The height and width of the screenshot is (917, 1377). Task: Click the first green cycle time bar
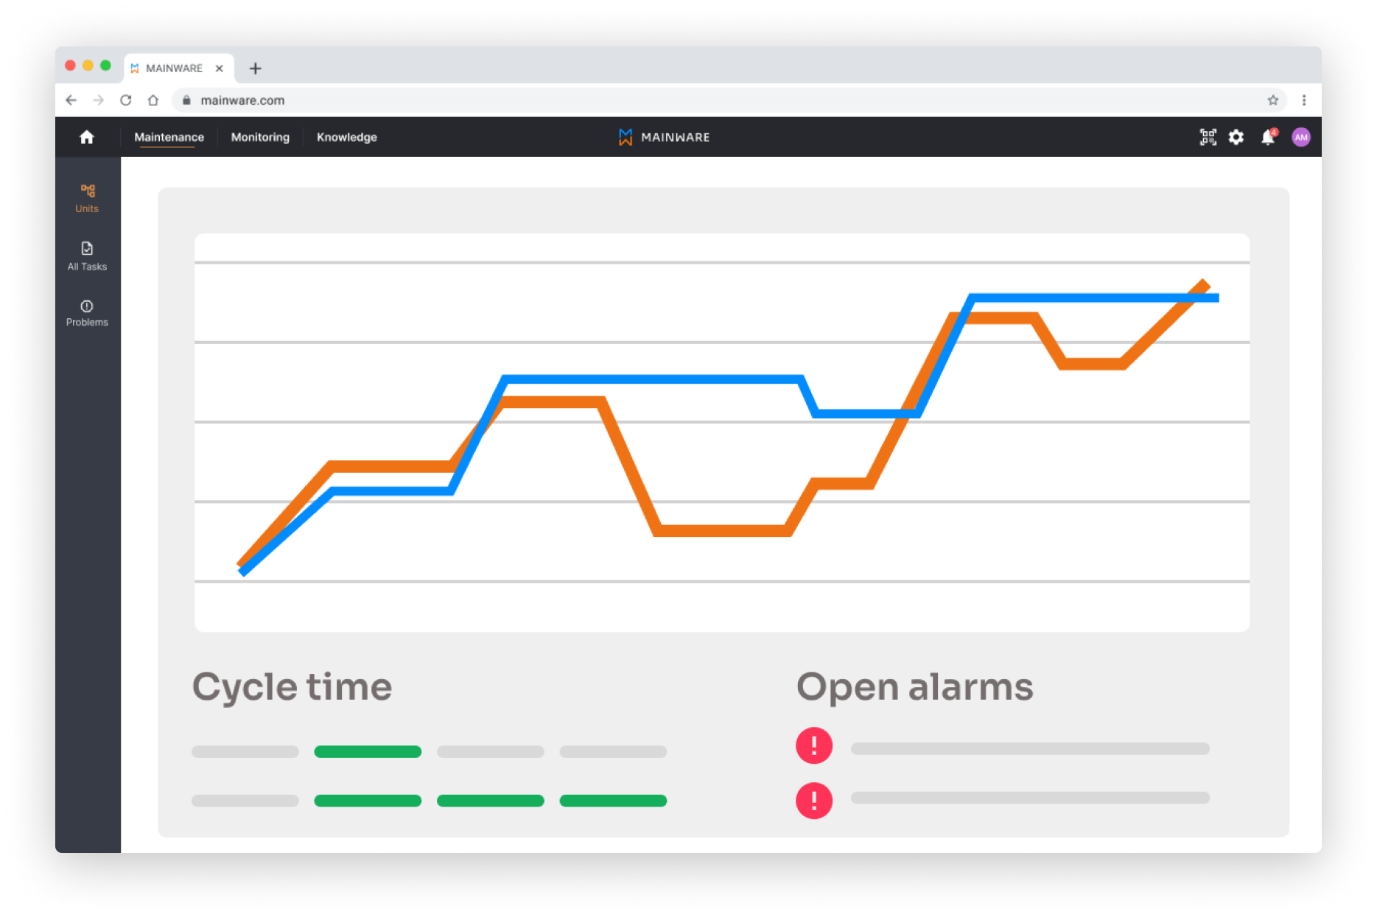click(368, 751)
